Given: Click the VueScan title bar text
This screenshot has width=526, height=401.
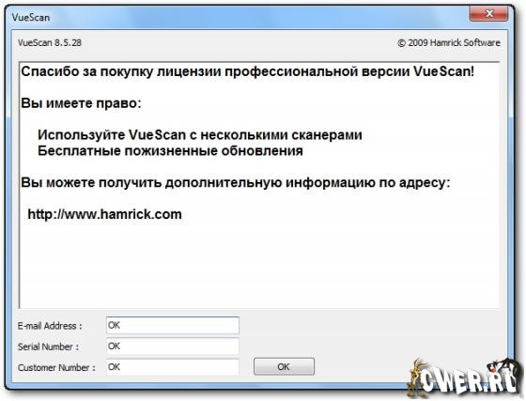Looking at the screenshot, I should [31, 18].
